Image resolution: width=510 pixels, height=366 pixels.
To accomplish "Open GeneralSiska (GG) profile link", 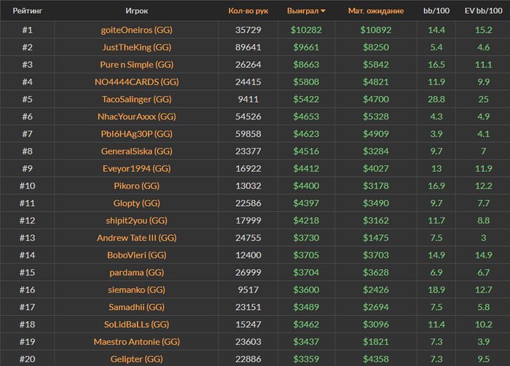I will (x=136, y=151).
